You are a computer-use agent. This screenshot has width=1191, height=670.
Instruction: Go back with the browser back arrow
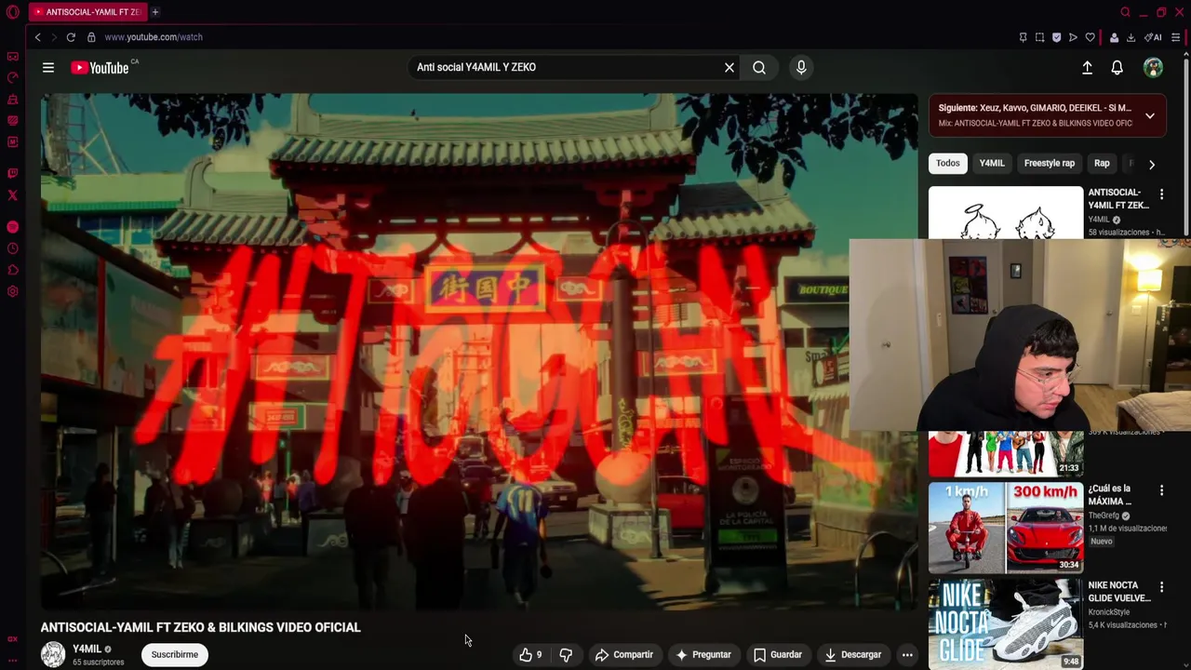click(37, 37)
